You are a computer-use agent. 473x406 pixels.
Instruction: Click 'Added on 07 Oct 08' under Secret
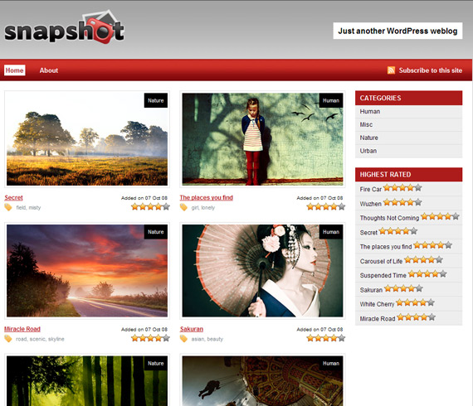[144, 198]
